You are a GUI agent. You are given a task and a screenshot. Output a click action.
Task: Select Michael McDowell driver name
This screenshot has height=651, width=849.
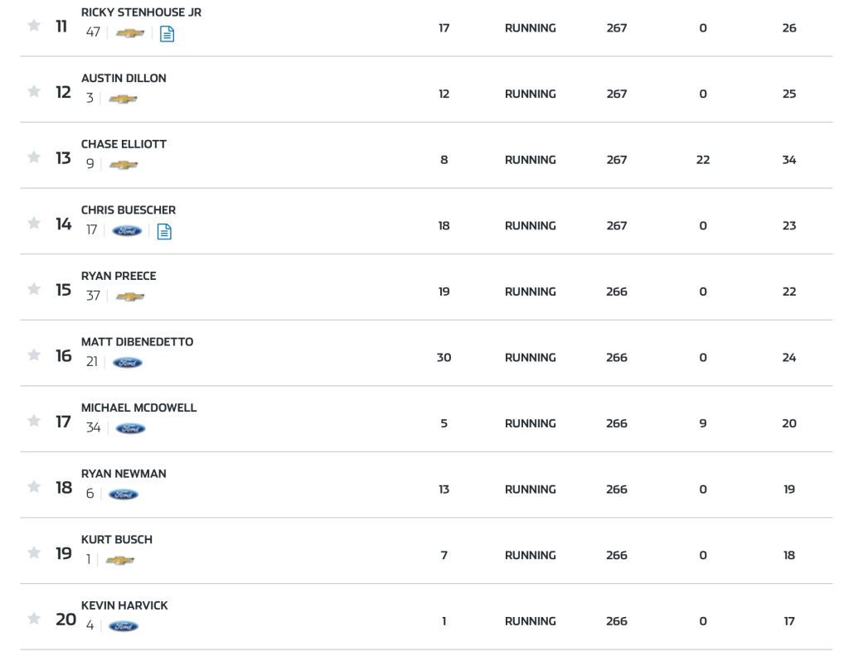138,407
